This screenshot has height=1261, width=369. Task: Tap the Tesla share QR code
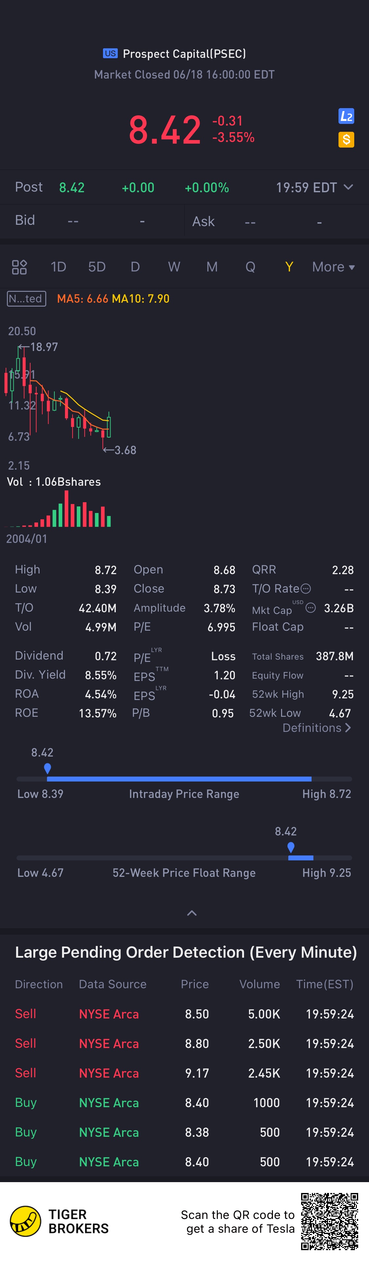pyautogui.click(x=329, y=1221)
